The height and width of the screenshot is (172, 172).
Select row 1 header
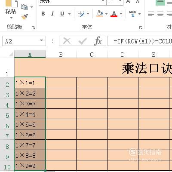coord(7,68)
